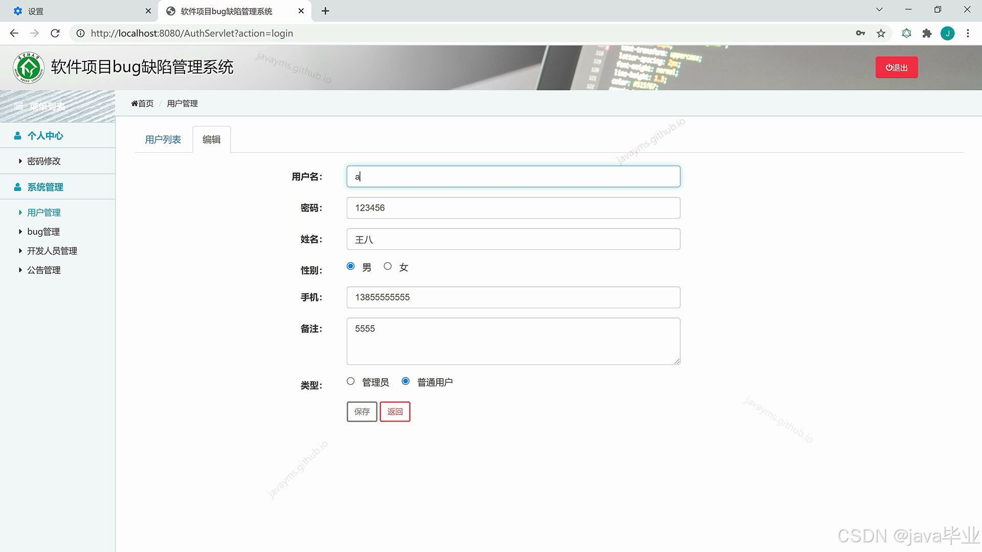Click the 返回 button
Viewport: 982px width, 552px height.
coord(395,411)
